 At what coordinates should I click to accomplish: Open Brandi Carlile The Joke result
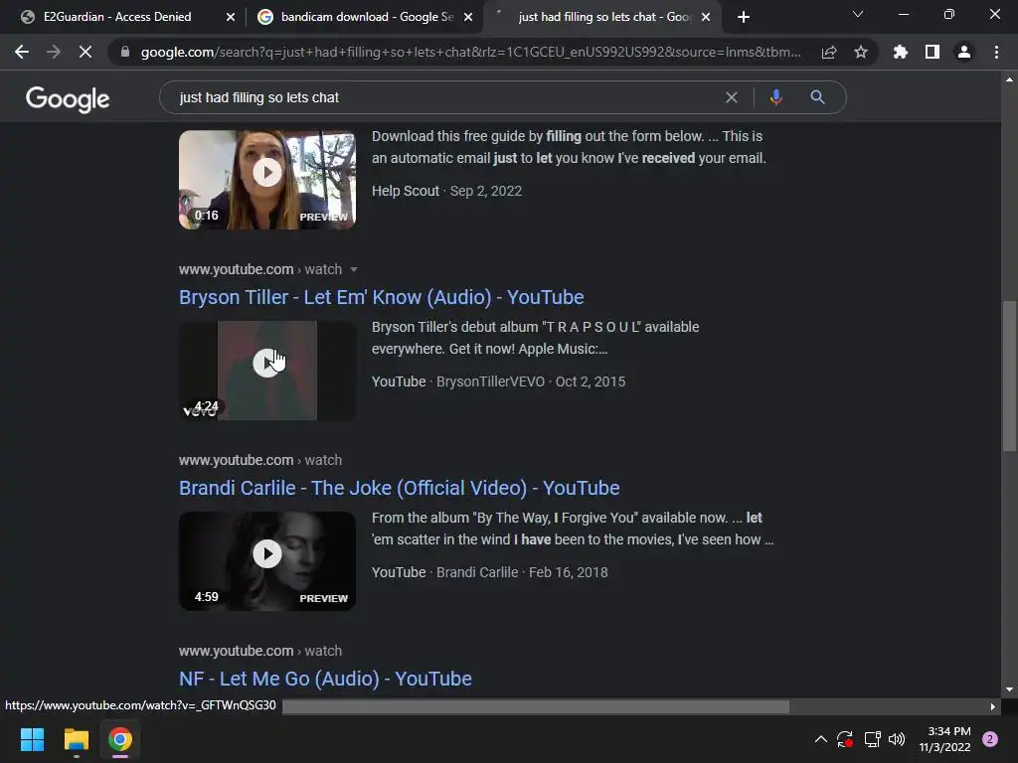[x=400, y=488]
